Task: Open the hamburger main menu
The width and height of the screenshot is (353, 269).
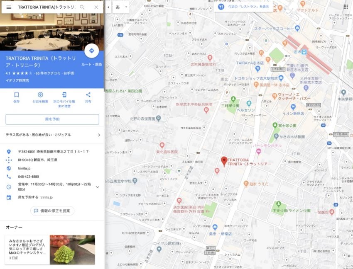Action: click(9, 7)
